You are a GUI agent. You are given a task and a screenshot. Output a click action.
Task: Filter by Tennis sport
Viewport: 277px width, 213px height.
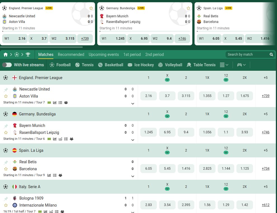pos(84,65)
